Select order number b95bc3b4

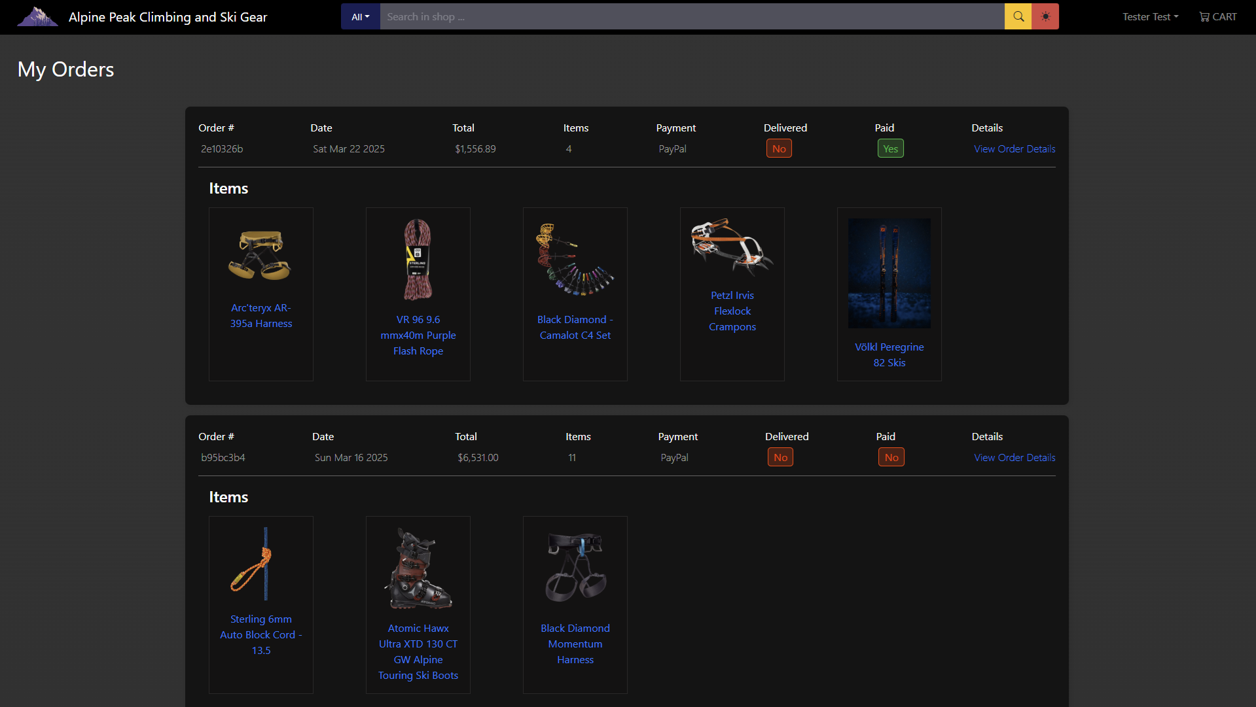click(223, 458)
